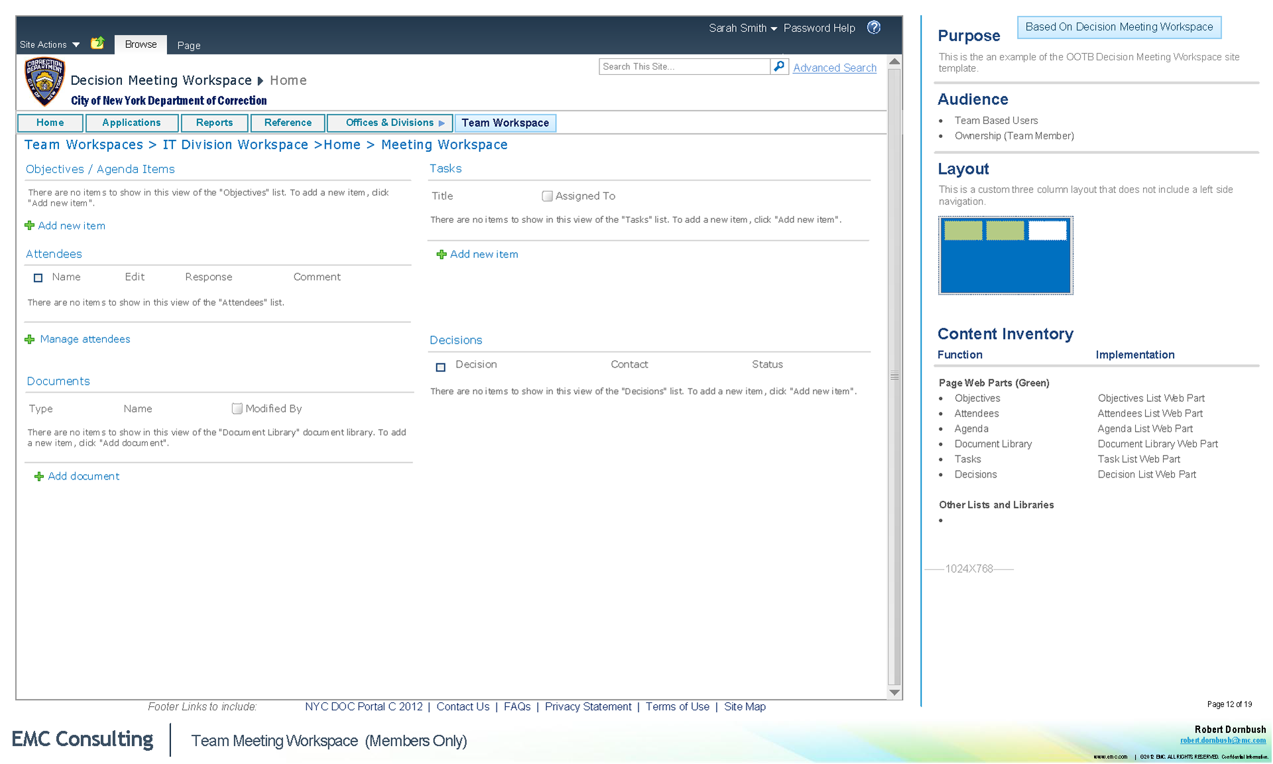Expand Offices & Divisions menu arrow
Viewport: 1273px width, 764px height.
coord(442,123)
